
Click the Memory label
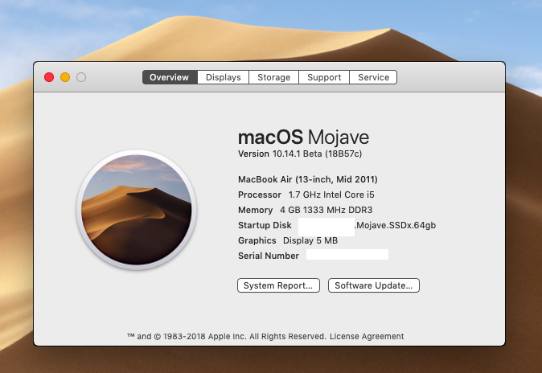click(x=256, y=210)
